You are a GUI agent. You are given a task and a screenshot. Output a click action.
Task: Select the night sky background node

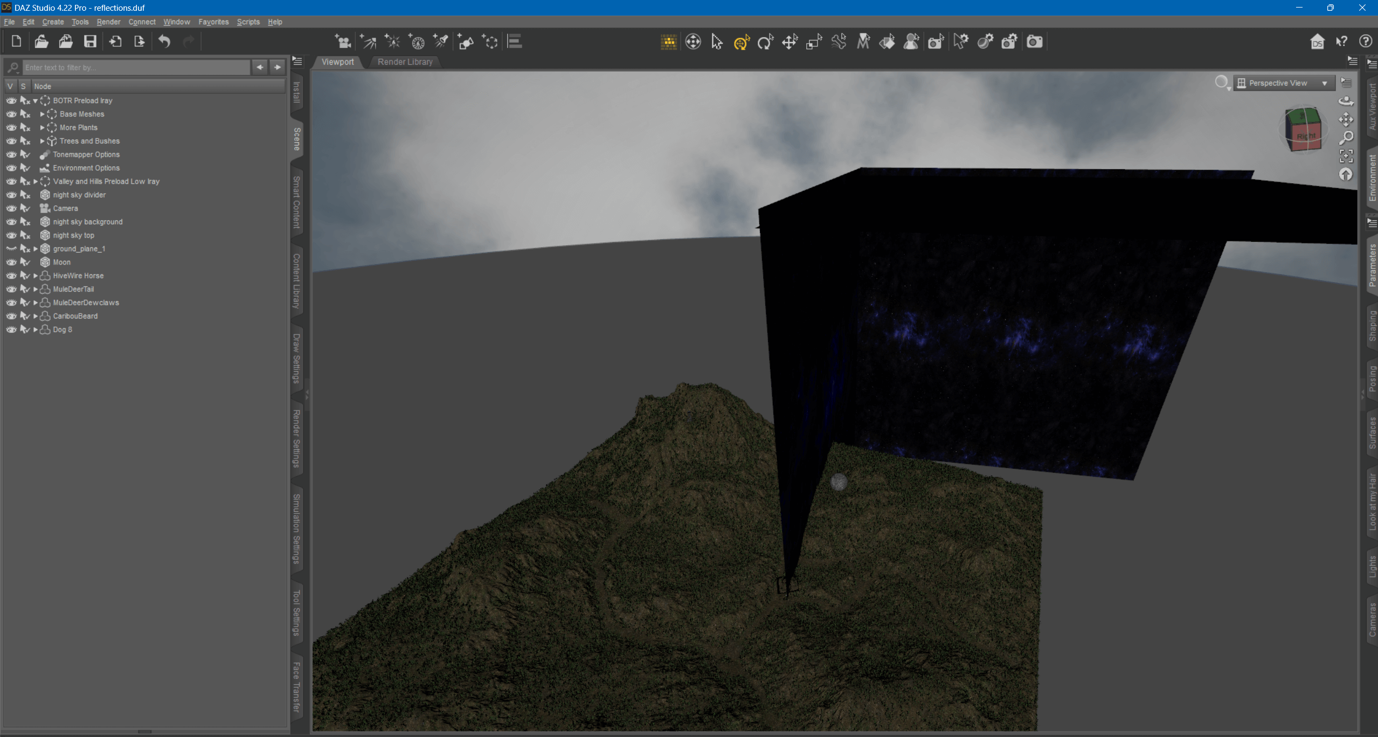(x=88, y=222)
